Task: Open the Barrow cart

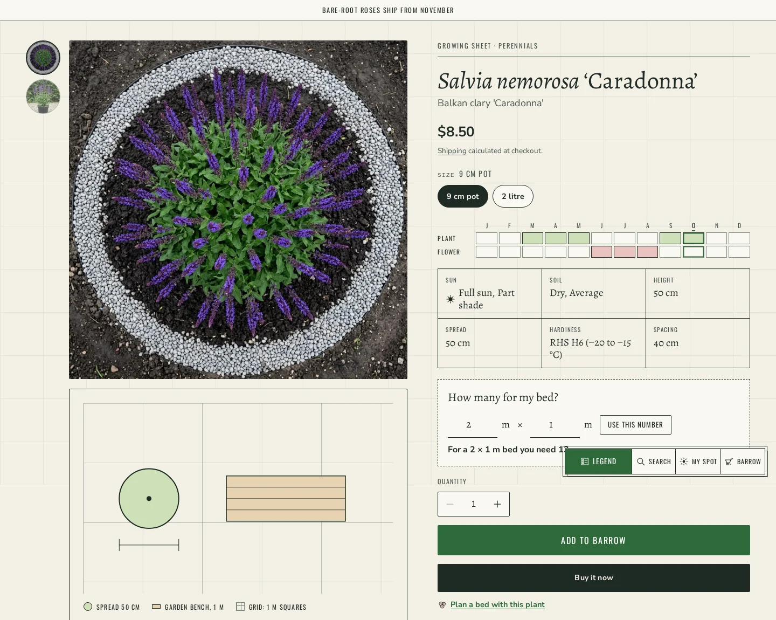Action: click(x=743, y=461)
